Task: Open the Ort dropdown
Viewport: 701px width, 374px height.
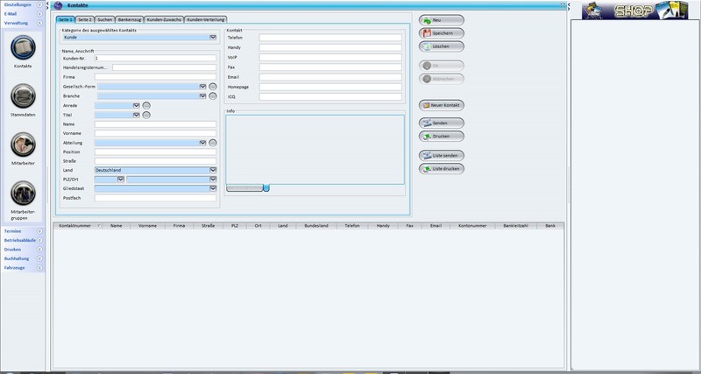Action: 213,180
